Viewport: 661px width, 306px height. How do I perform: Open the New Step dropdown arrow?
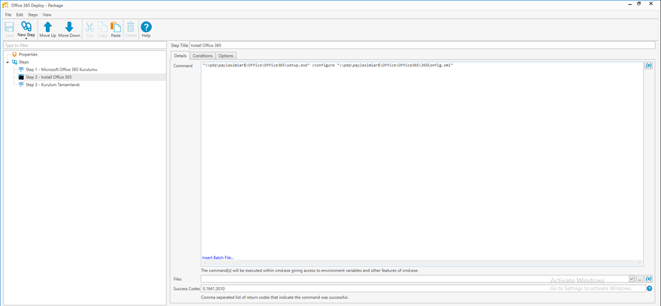tap(26, 38)
